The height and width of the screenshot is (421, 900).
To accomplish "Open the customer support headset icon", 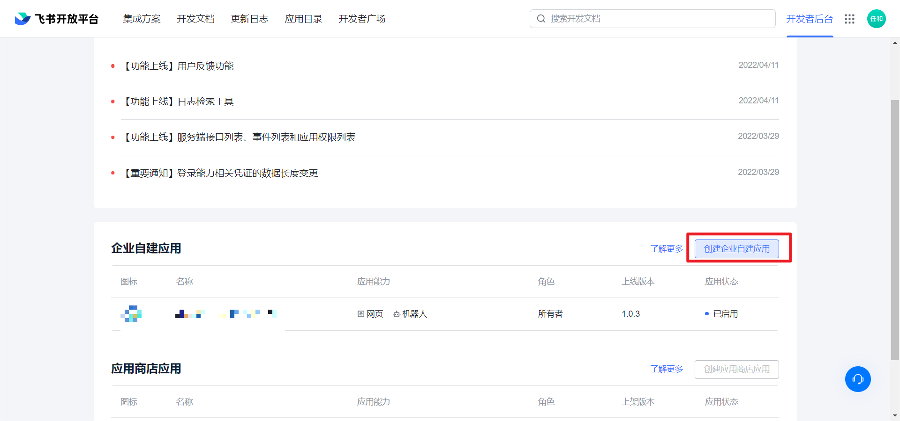I will 858,379.
